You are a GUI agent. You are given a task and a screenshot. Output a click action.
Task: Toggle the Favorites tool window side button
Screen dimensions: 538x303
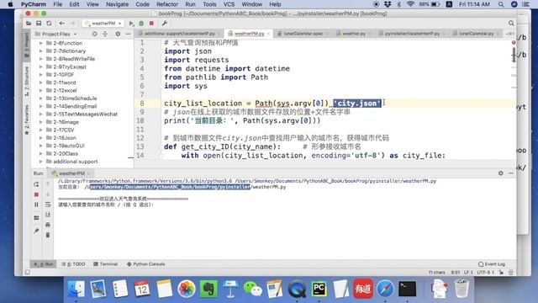27,120
